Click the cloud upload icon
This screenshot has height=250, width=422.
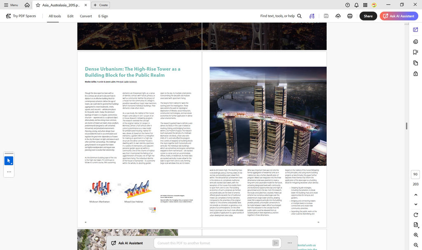(x=338, y=16)
